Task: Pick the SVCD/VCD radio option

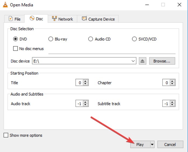Action: coord(134,39)
